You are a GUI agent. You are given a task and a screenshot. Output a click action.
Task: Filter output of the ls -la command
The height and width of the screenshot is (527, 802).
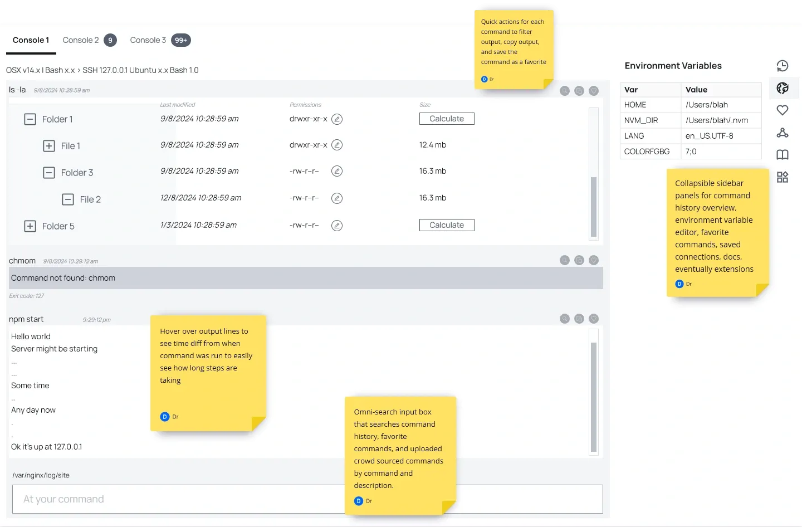tap(565, 91)
